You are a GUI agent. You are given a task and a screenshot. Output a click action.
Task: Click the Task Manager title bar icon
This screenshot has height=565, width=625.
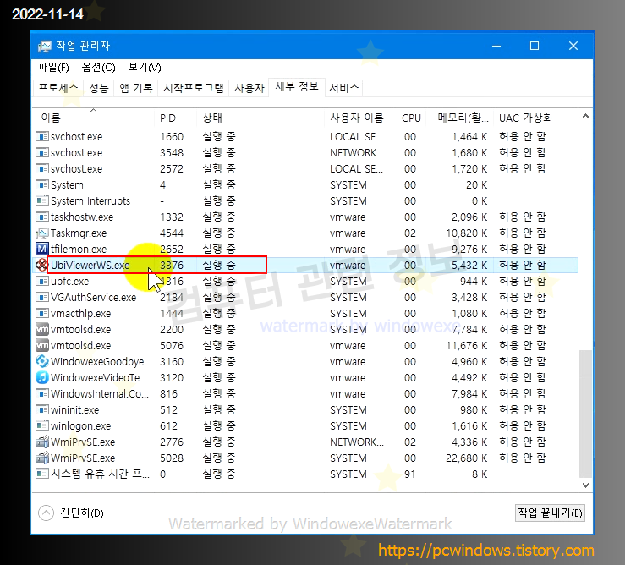44,47
